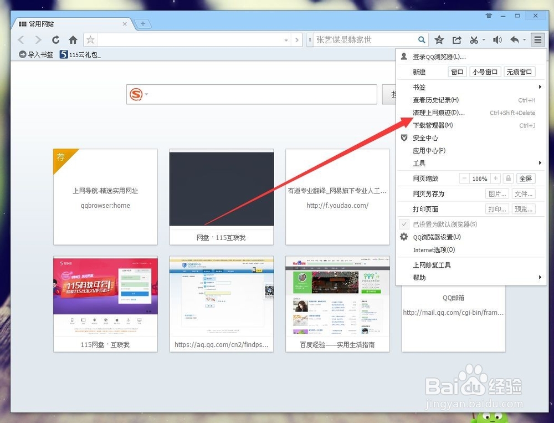The width and height of the screenshot is (554, 423).
Task: Bookmark page via address bar star
Action: pyautogui.click(x=90, y=39)
